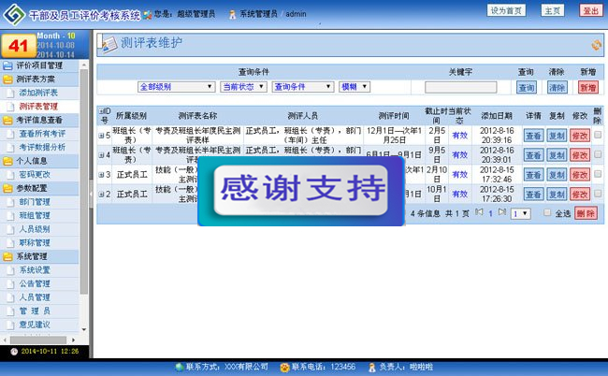Click the paw icon near 联系电话
The width and height of the screenshot is (608, 376).
[x=285, y=367]
